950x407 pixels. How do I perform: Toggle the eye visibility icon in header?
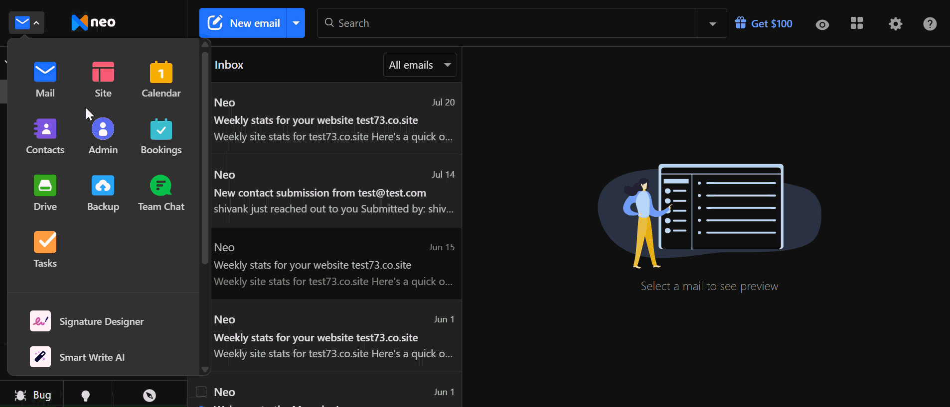[822, 24]
